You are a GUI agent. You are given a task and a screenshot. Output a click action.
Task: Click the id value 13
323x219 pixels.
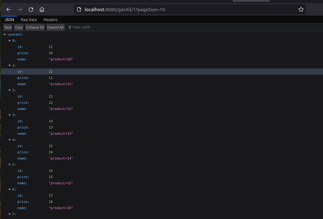point(51,96)
